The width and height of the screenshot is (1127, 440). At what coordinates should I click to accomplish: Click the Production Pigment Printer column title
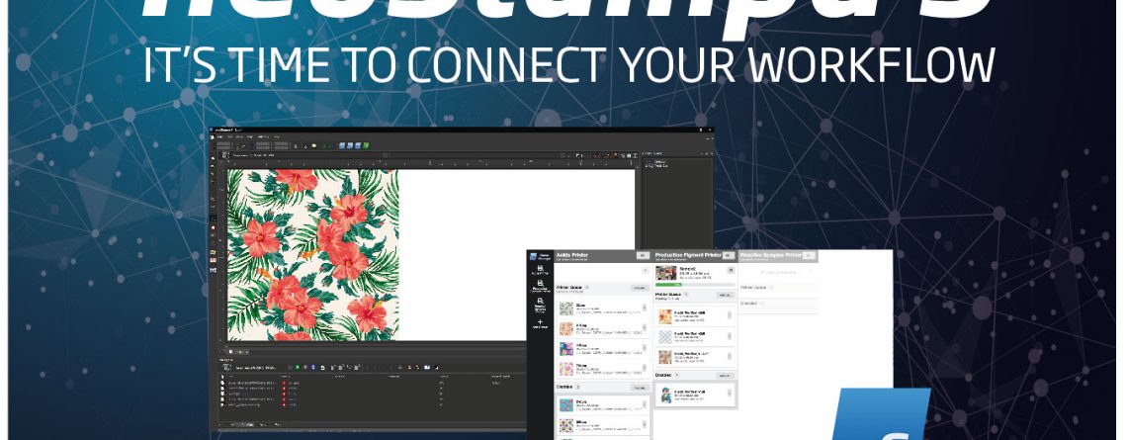687,254
